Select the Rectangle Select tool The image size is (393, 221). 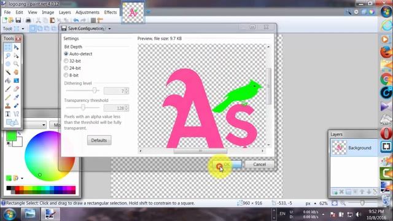pos(8,47)
